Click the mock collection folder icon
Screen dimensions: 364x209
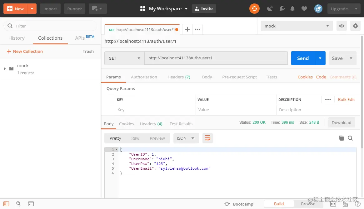click(11, 69)
